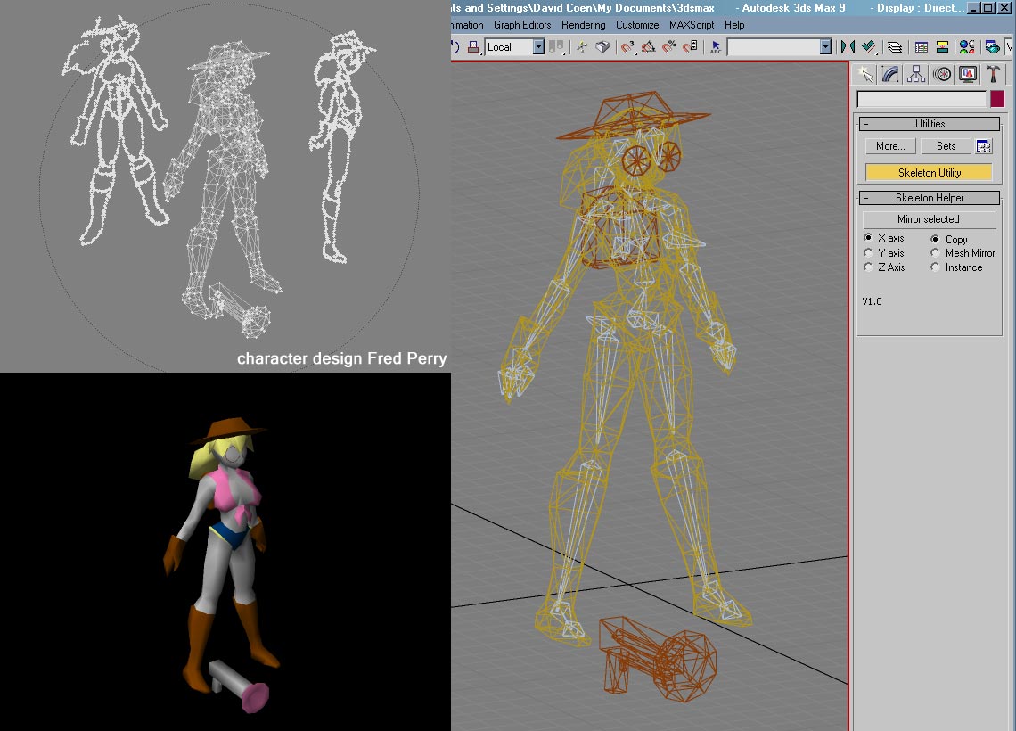The width and height of the screenshot is (1016, 731).
Task: Open the Material Editor
Action: pos(967,47)
